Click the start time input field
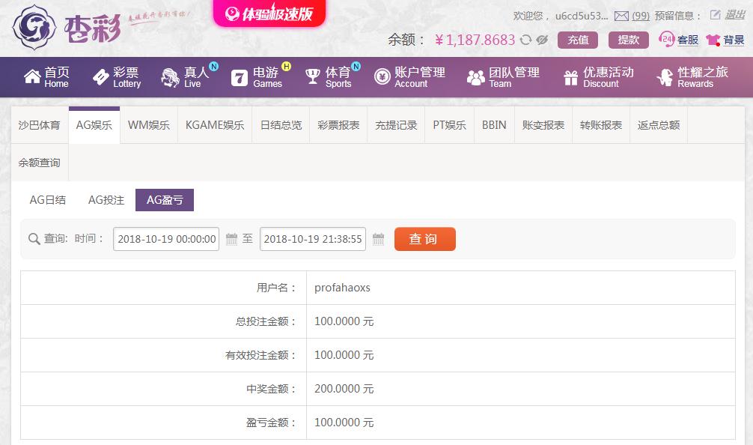 (166, 239)
